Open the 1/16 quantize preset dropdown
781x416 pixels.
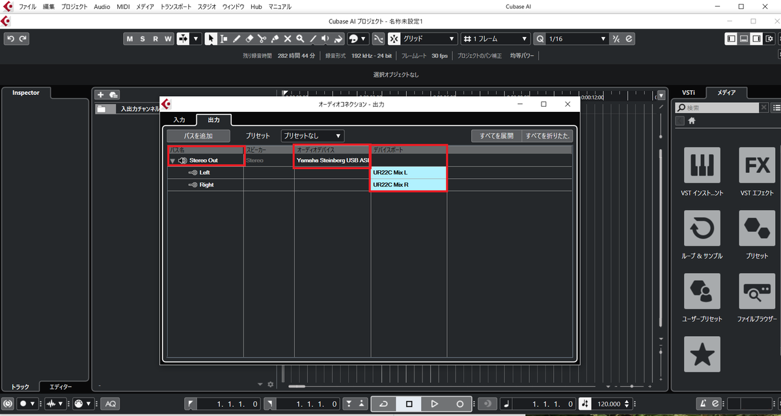tap(576, 39)
